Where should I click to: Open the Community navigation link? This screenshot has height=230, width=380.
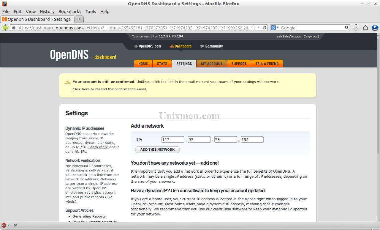click(x=212, y=46)
